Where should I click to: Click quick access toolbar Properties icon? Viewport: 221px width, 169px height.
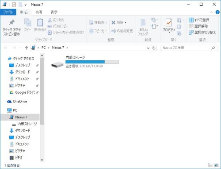[x=14, y=4]
